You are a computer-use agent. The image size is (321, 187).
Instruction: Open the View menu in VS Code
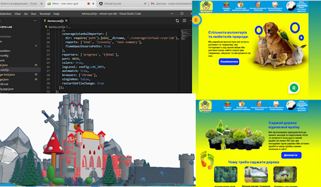17,14
